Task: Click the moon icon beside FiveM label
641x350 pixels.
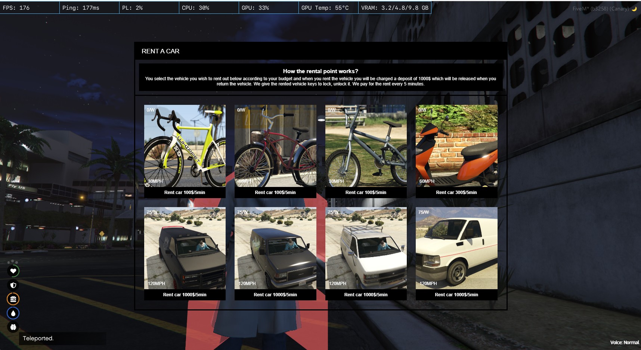Action: coord(634,9)
